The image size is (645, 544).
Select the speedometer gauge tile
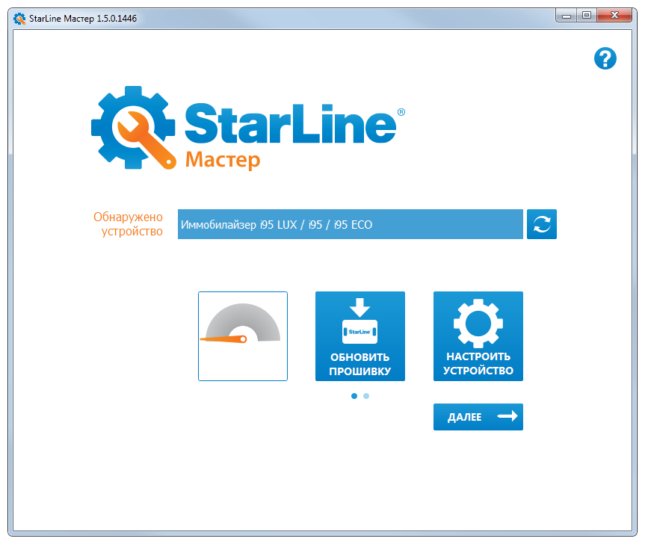point(243,336)
